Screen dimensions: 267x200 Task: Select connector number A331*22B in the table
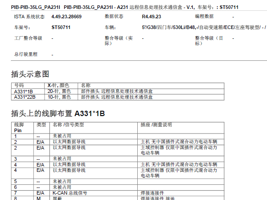pos(25,97)
